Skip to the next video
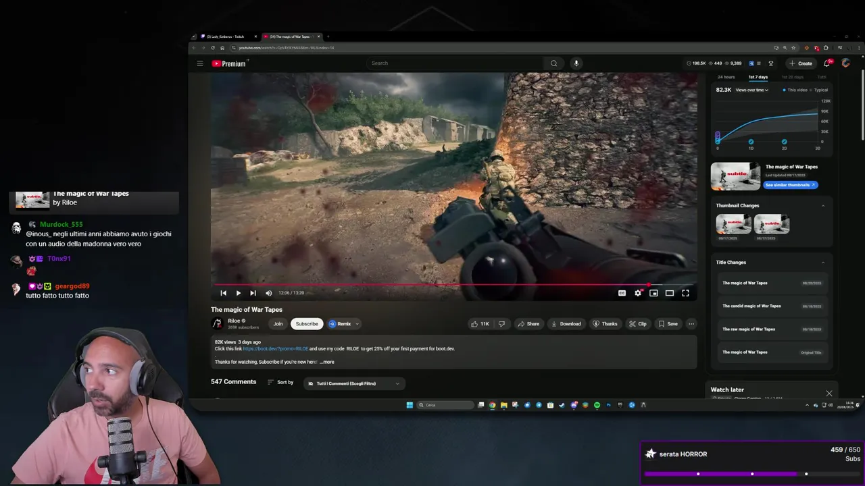The image size is (865, 486). click(253, 293)
